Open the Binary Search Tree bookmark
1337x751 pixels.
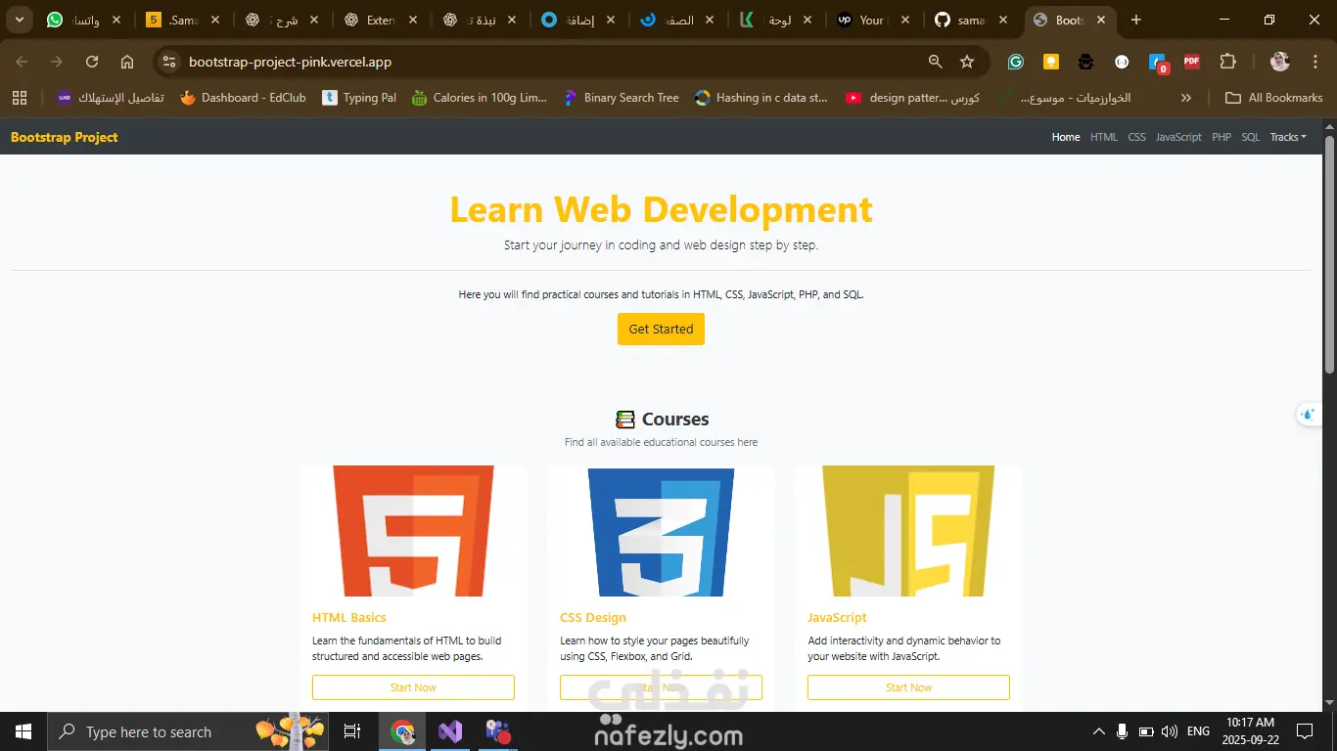tap(622, 98)
